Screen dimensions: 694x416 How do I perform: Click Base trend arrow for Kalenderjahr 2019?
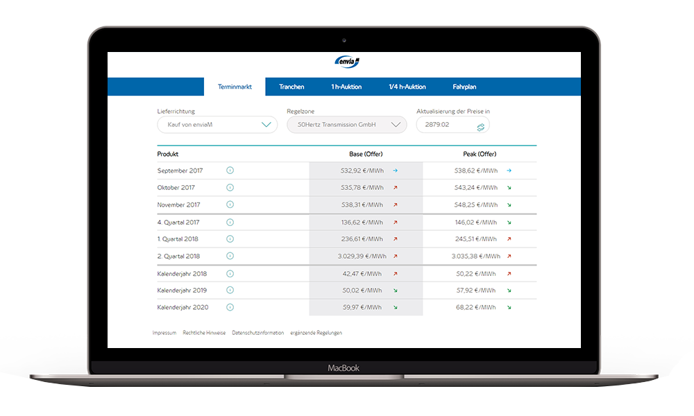396,291
